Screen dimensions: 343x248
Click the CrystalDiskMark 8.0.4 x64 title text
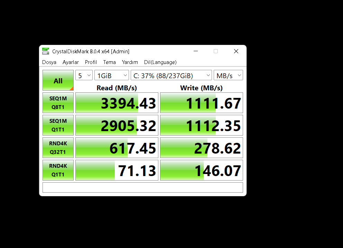click(91, 52)
